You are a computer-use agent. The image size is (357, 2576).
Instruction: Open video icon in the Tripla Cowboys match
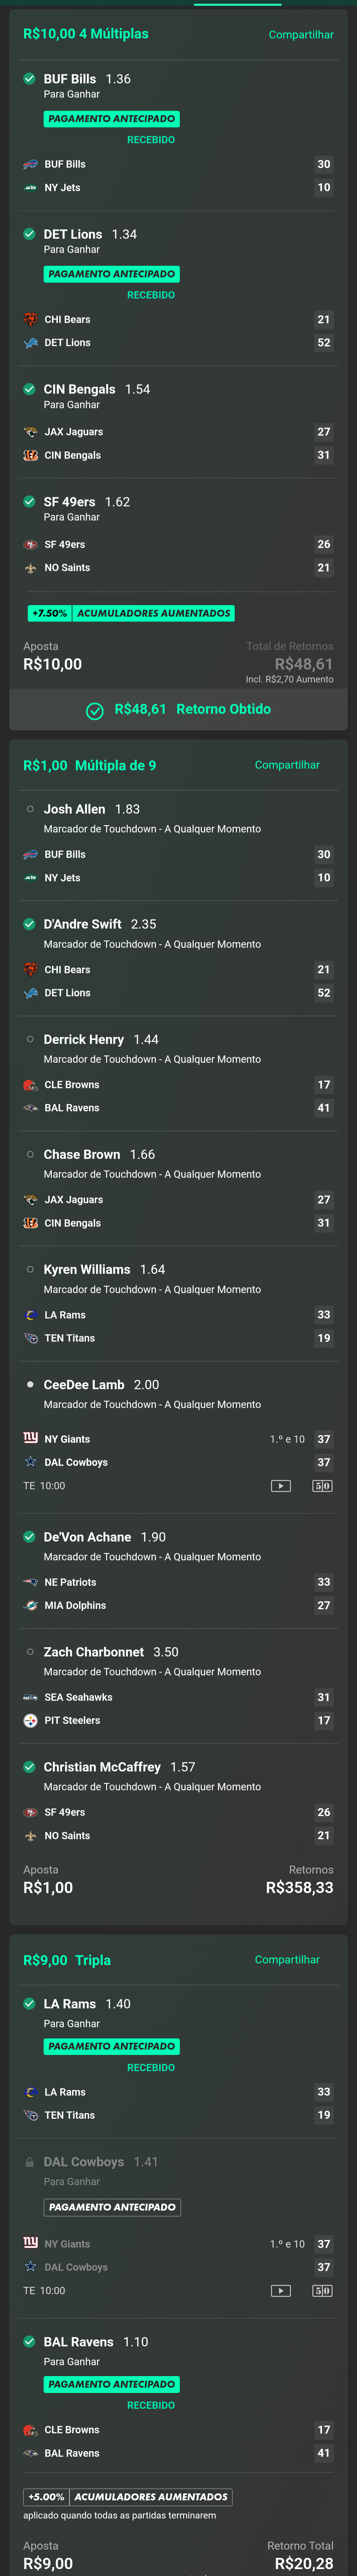point(281,2290)
